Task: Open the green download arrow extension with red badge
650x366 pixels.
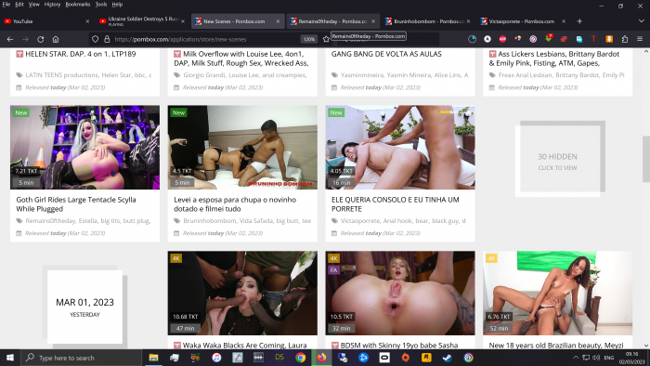Action: (x=549, y=38)
